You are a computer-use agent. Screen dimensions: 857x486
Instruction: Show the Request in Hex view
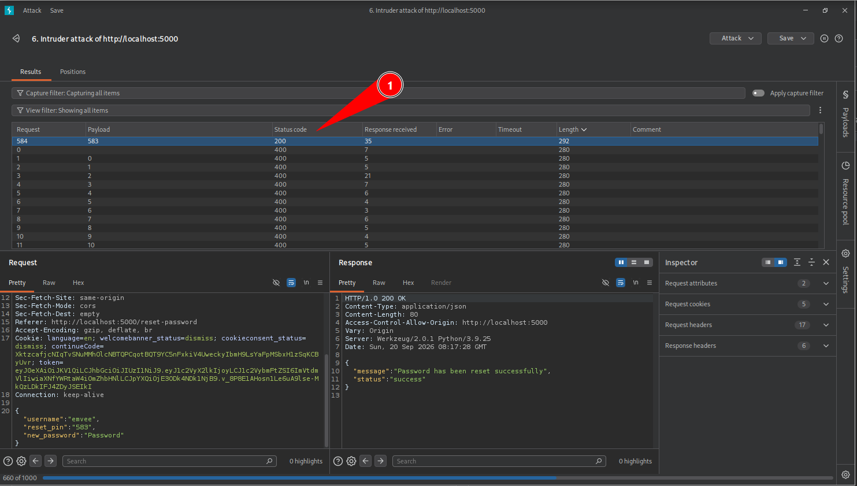click(79, 283)
